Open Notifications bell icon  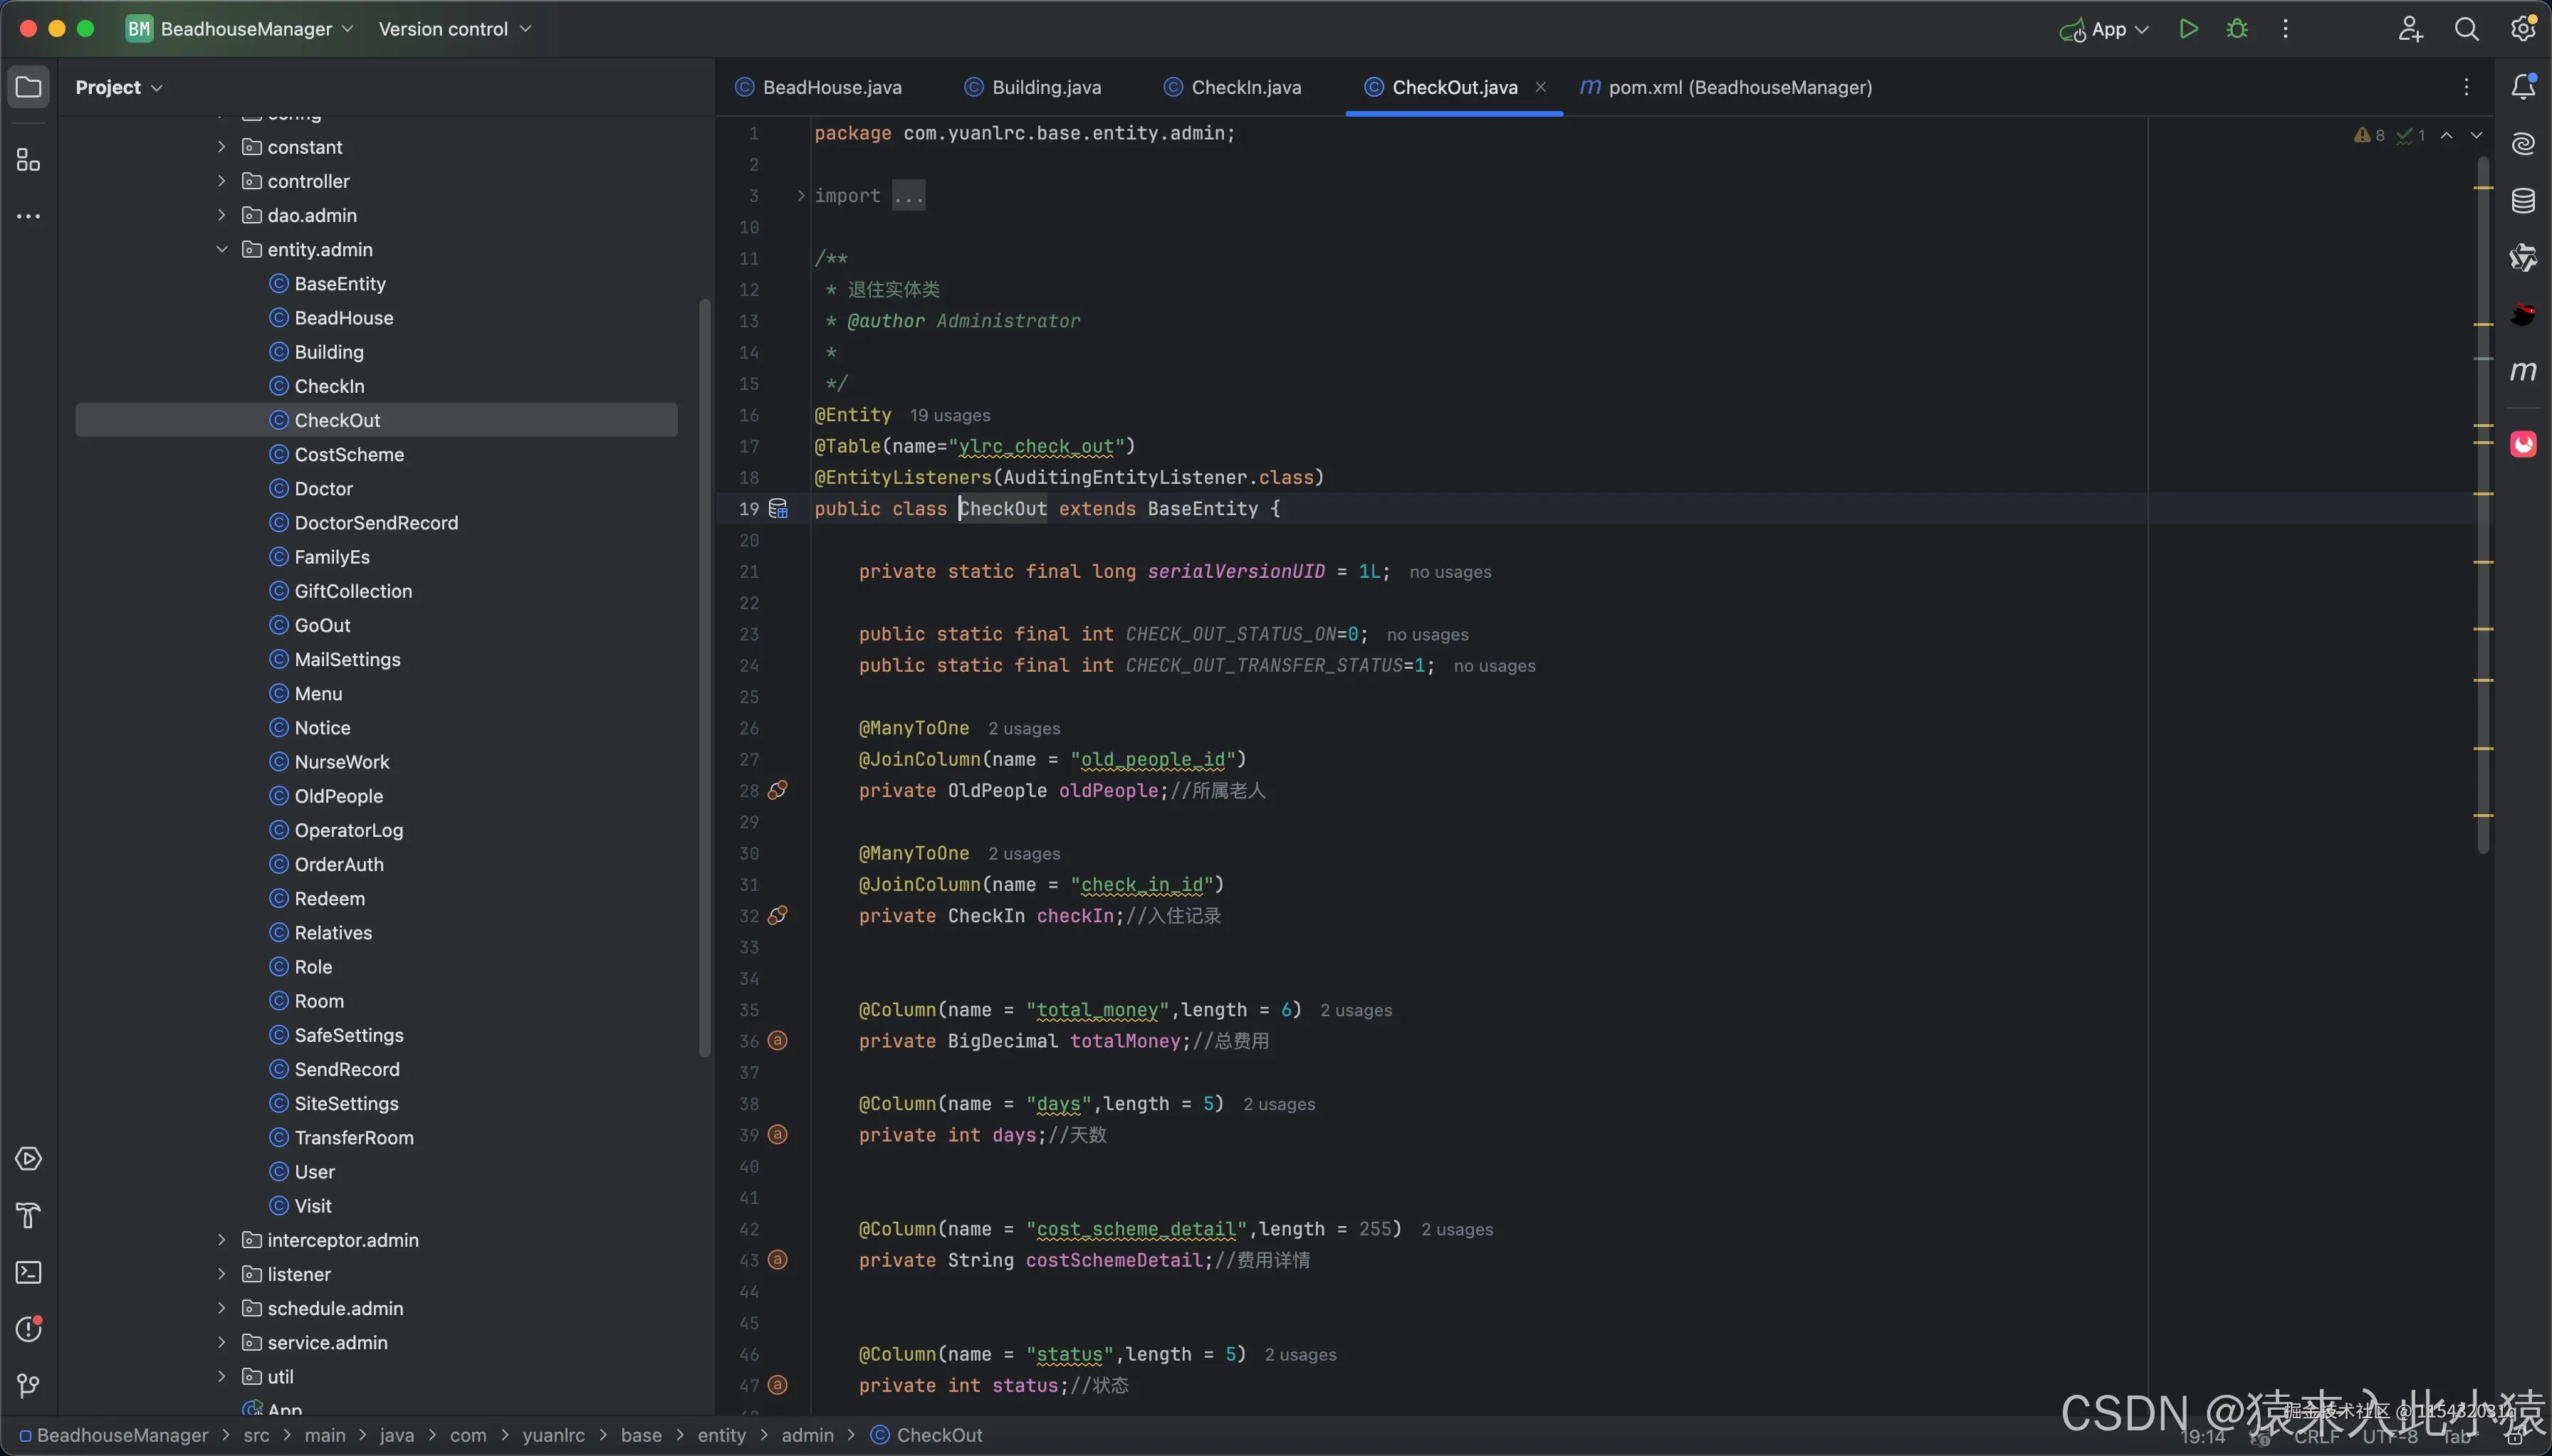(2523, 87)
